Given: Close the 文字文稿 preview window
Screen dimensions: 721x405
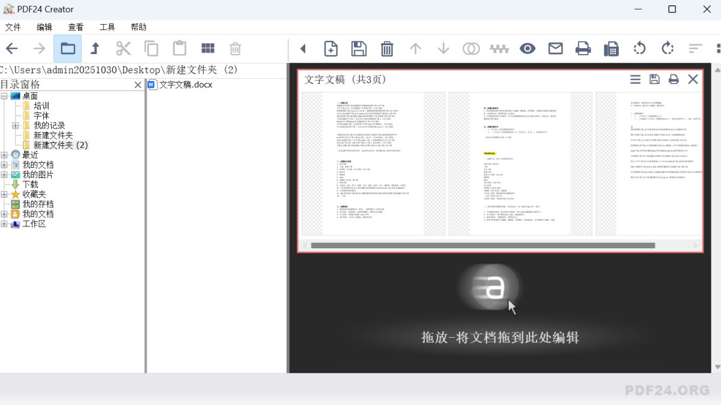Looking at the screenshot, I should pyautogui.click(x=692, y=79).
